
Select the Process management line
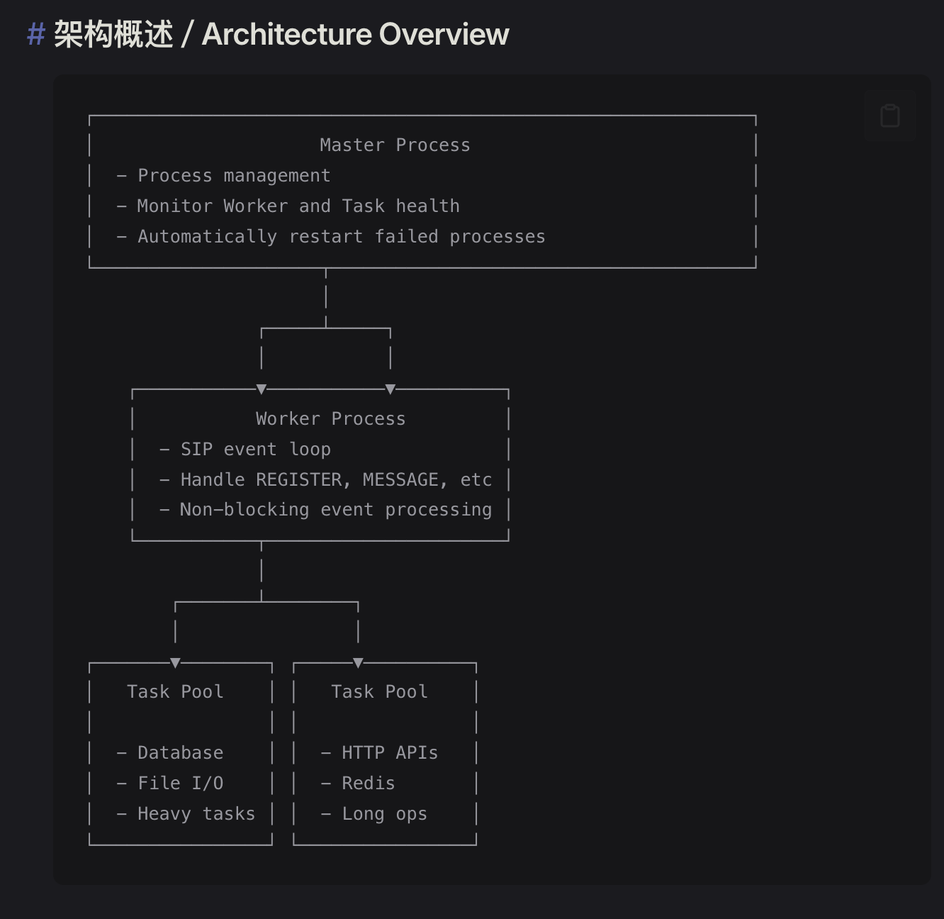[234, 176]
